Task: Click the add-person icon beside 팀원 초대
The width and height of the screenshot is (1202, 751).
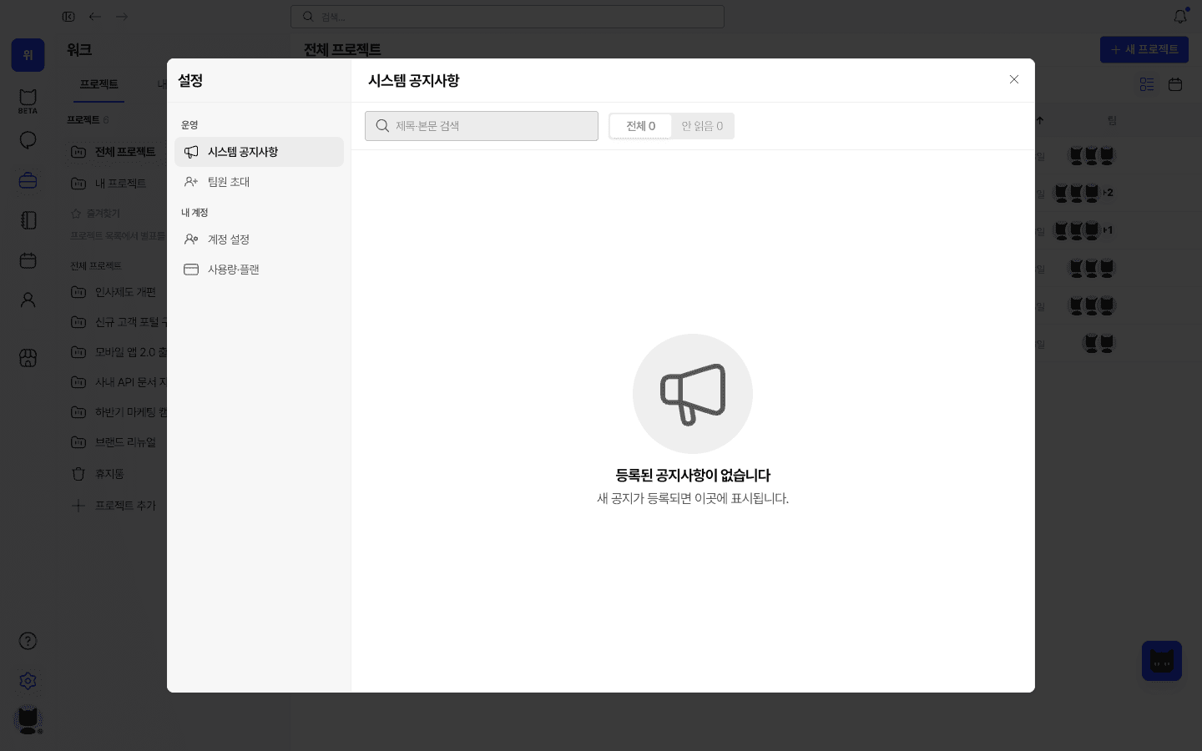Action: click(191, 182)
